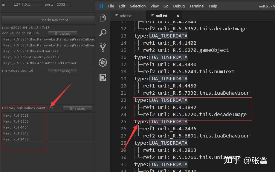Click ShowLog for Destory null values
Image resolution: width=275 pixels, height=172 pixels.
77,109
